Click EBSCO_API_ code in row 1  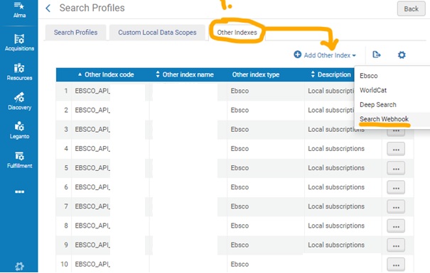pyautogui.click(x=92, y=91)
